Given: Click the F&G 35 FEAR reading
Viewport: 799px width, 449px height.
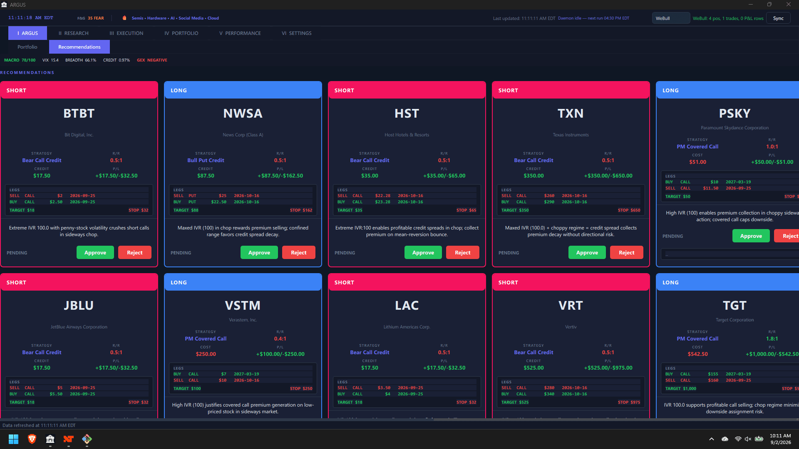Looking at the screenshot, I should point(91,18).
